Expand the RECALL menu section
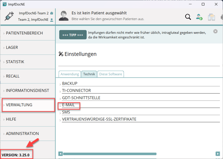 click(28, 76)
